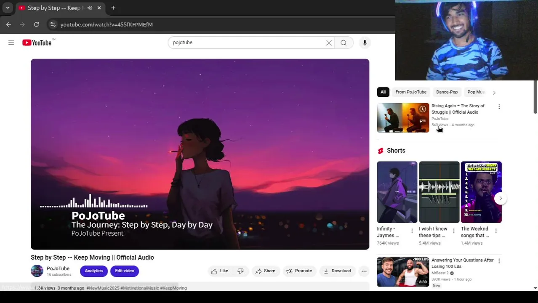Image resolution: width=538 pixels, height=303 pixels.
Task: Click 'MrBeast 2' channel name
Action: point(440,273)
